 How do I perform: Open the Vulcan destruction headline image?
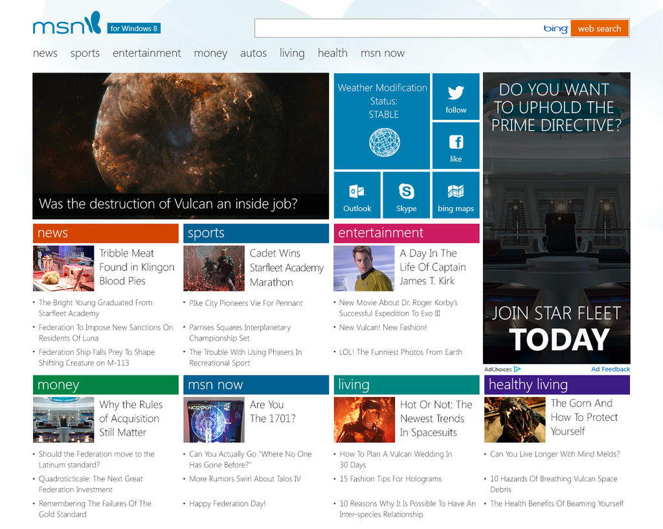click(x=181, y=146)
